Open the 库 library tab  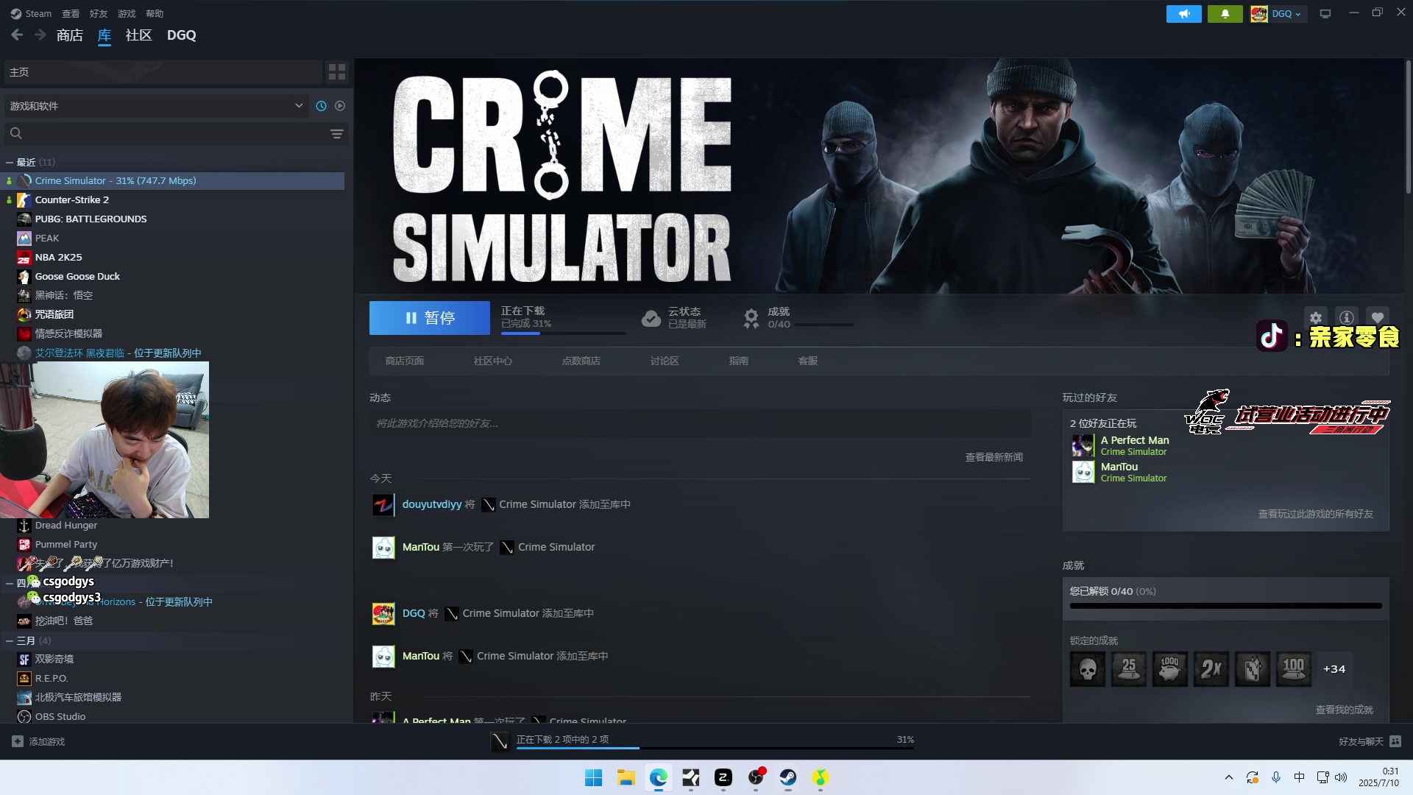click(105, 35)
